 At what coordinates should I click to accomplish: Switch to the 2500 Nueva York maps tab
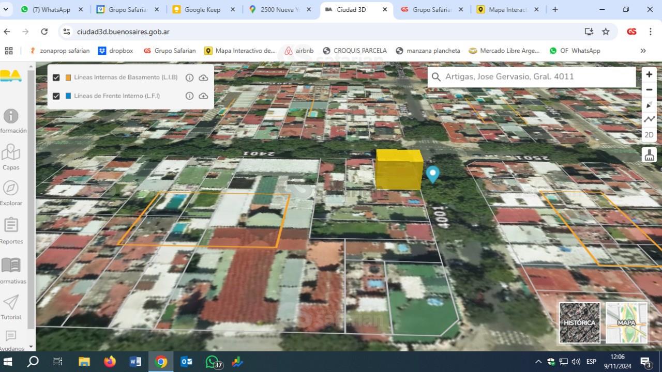tap(279, 9)
